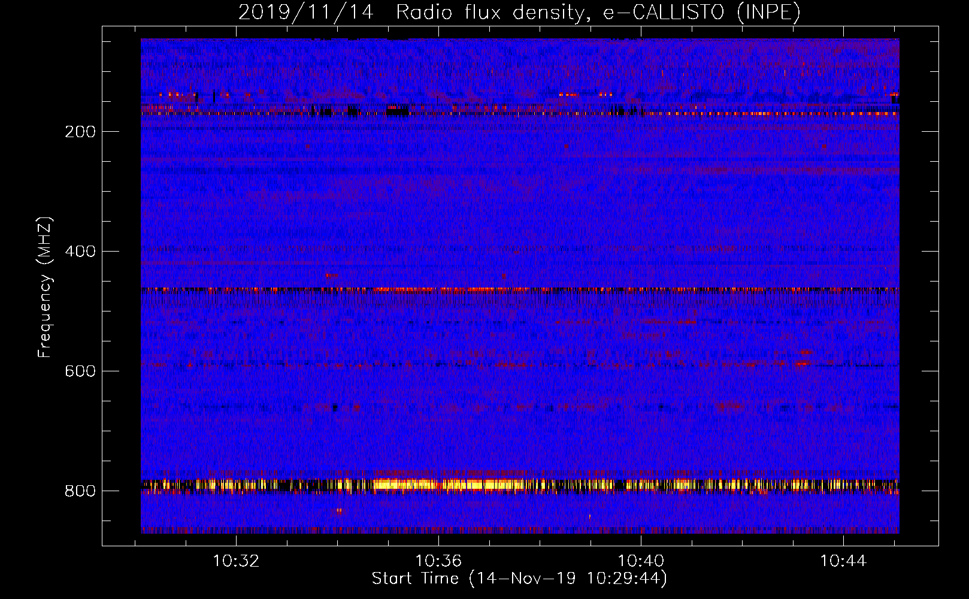
Task: Click the 10:32 time tick label
Action: coord(237,561)
